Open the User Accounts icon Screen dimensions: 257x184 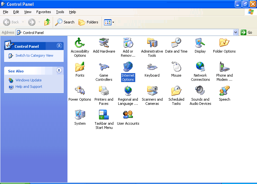point(128,115)
